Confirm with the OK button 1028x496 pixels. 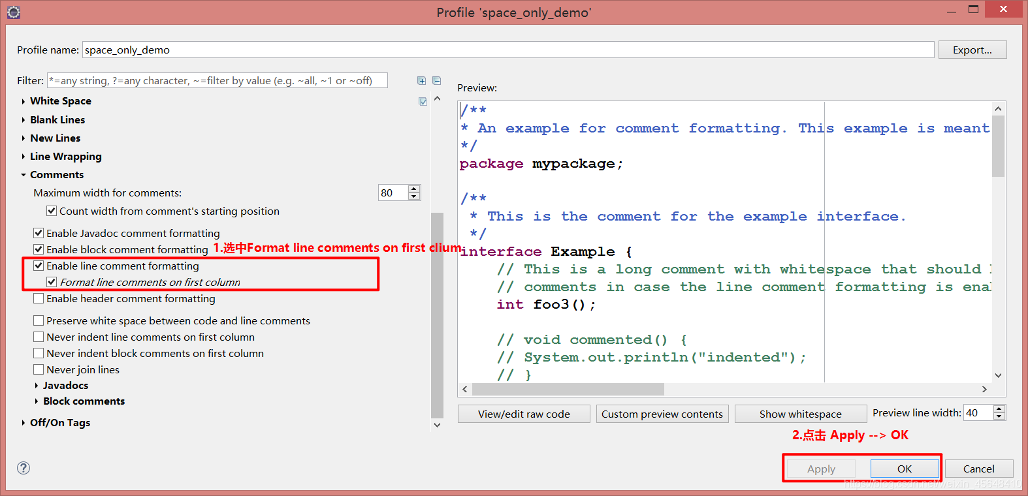[905, 469]
